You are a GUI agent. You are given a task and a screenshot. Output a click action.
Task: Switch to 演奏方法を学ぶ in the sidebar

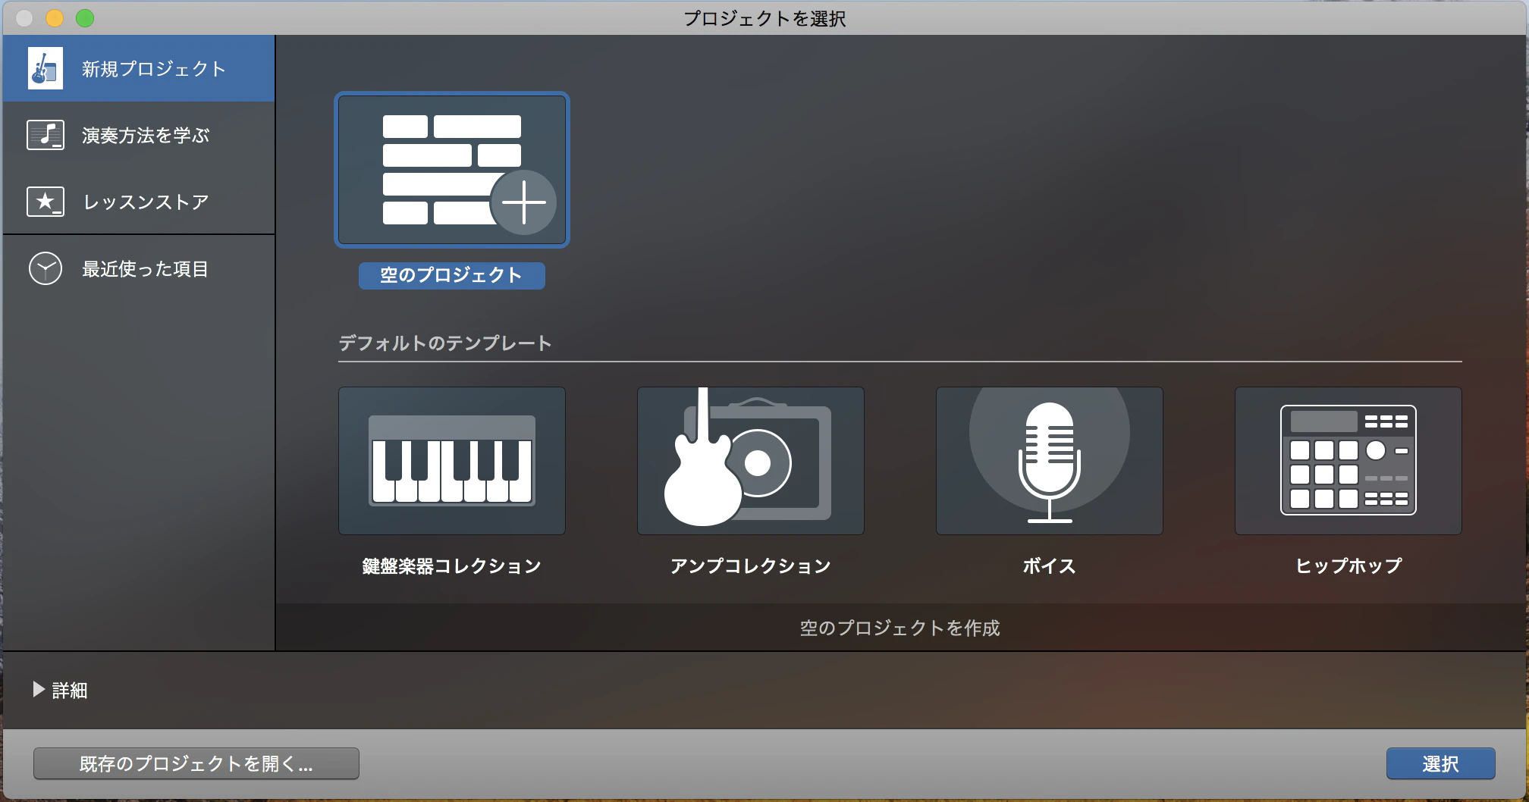coord(139,135)
